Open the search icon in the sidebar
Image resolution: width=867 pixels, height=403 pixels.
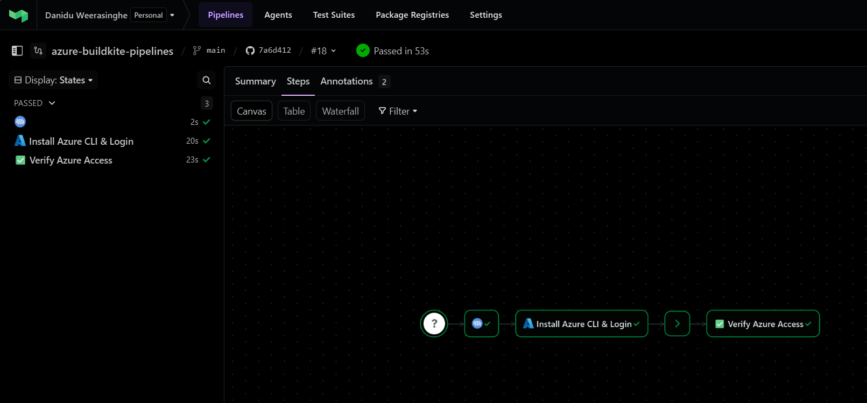coord(206,80)
